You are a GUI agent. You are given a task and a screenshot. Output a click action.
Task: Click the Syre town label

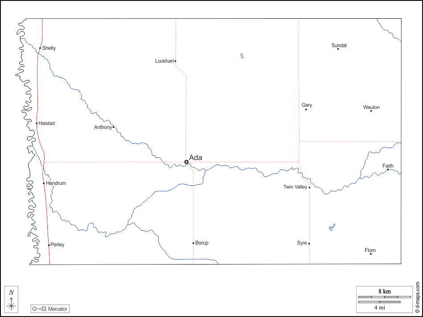[x=302, y=243]
